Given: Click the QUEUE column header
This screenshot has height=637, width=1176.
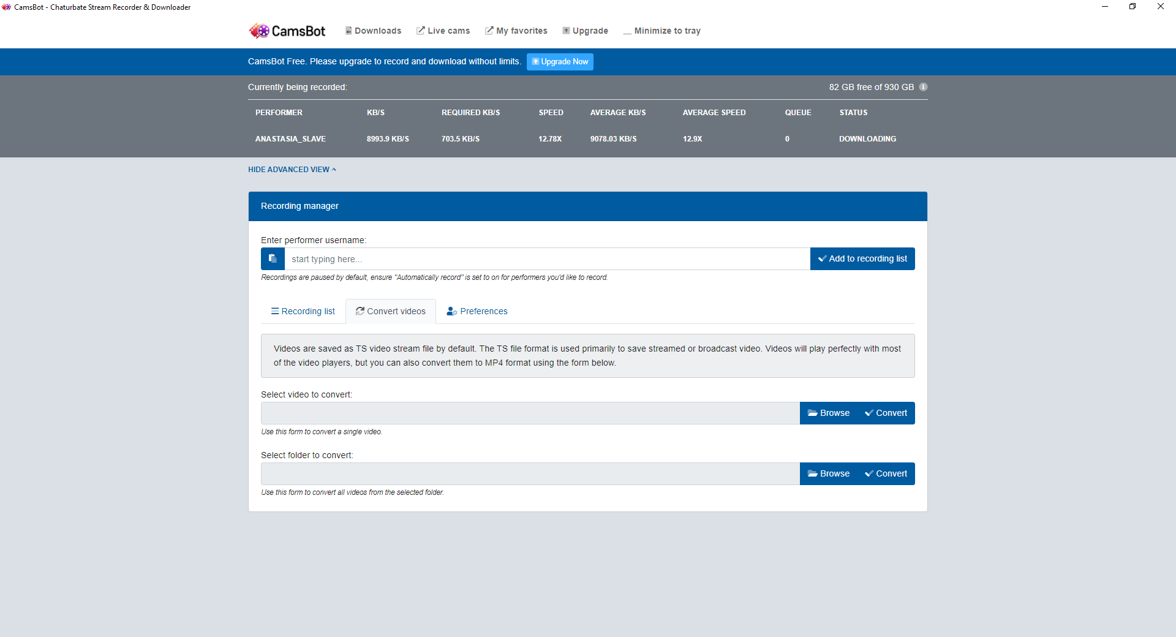Looking at the screenshot, I should [798, 113].
